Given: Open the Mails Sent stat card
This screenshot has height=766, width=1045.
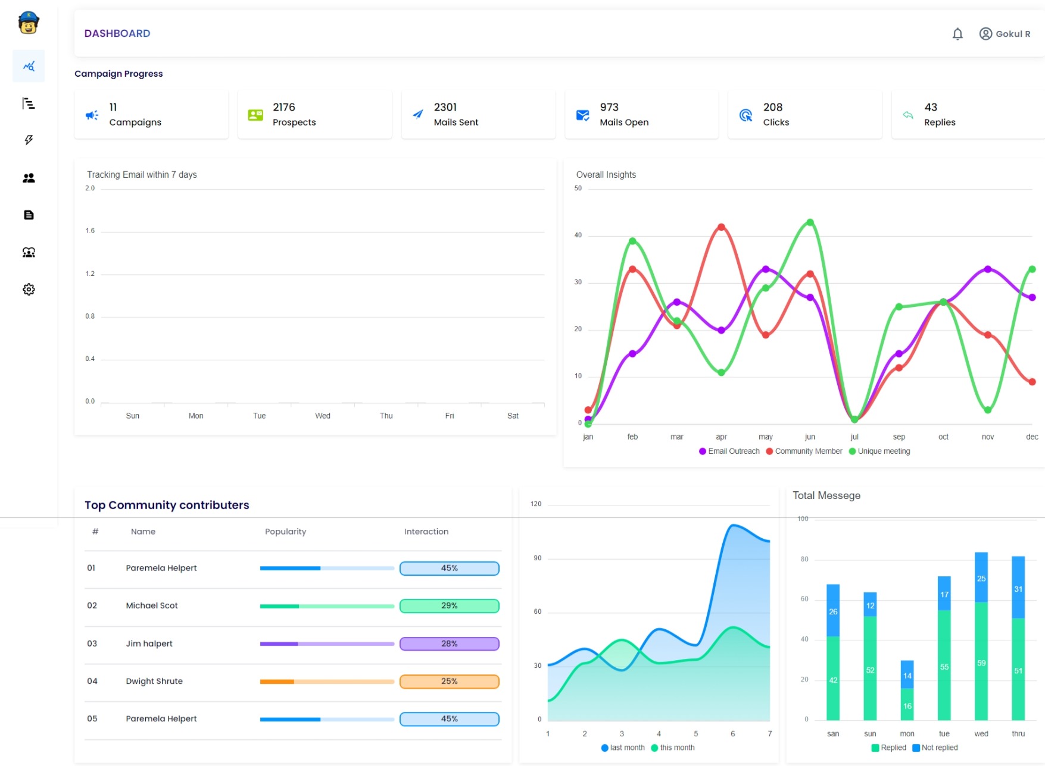Looking at the screenshot, I should 478,115.
